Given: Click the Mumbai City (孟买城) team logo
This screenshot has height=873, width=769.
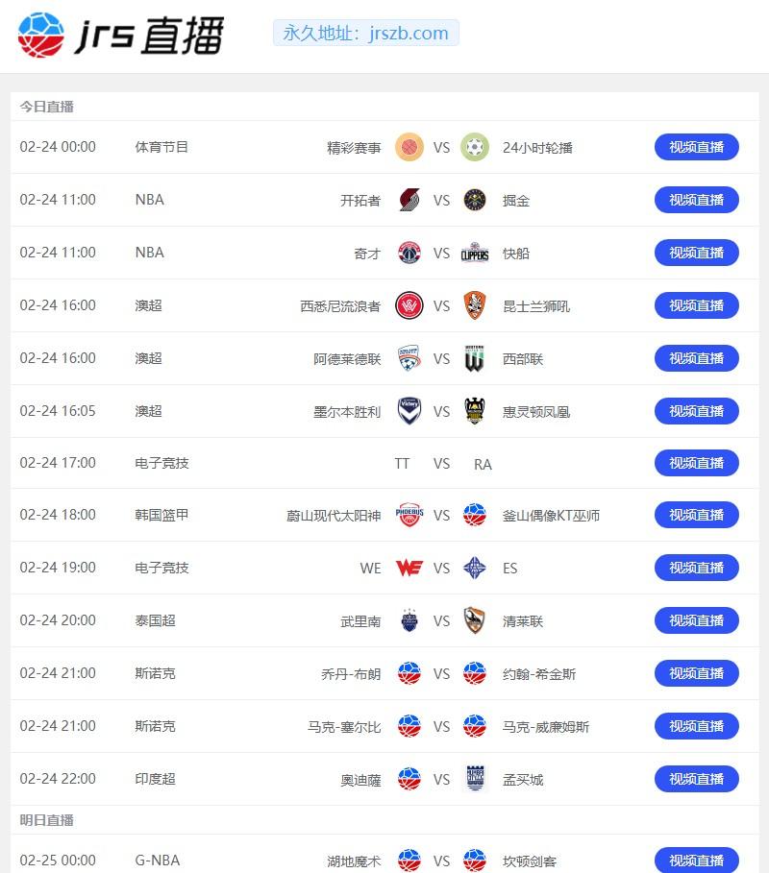Looking at the screenshot, I should click(x=474, y=779).
